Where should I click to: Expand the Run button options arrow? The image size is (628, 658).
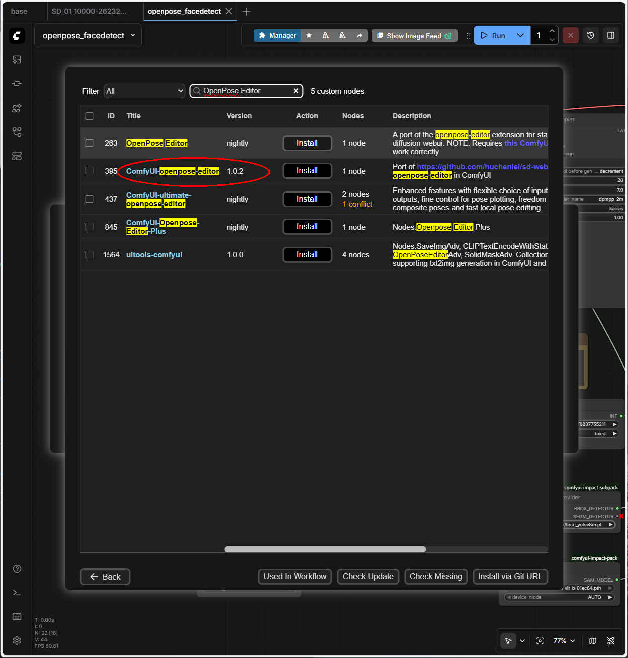pos(520,36)
